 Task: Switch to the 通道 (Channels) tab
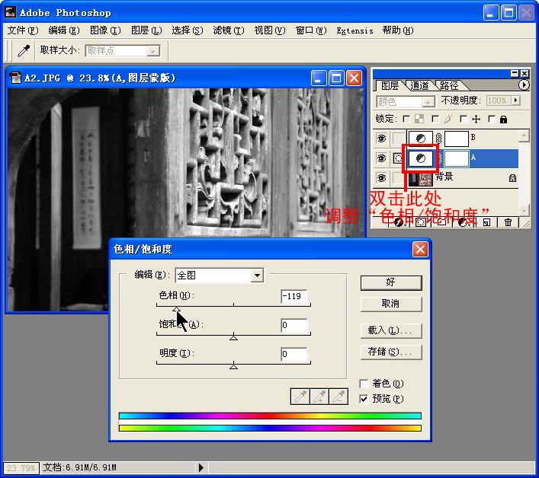pos(419,86)
